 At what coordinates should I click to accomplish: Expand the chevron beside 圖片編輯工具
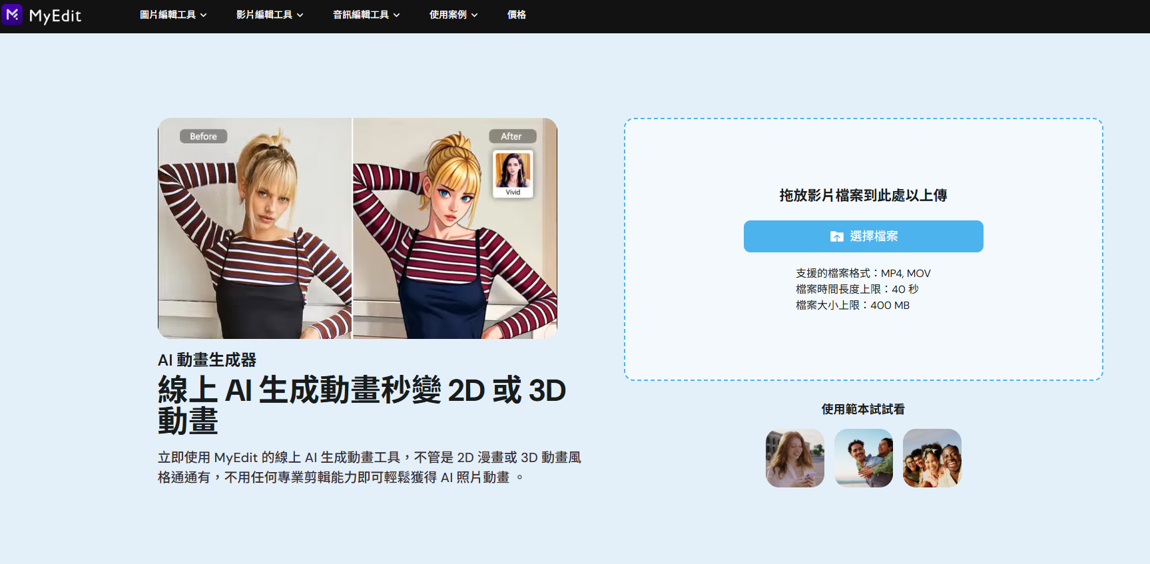(x=203, y=15)
